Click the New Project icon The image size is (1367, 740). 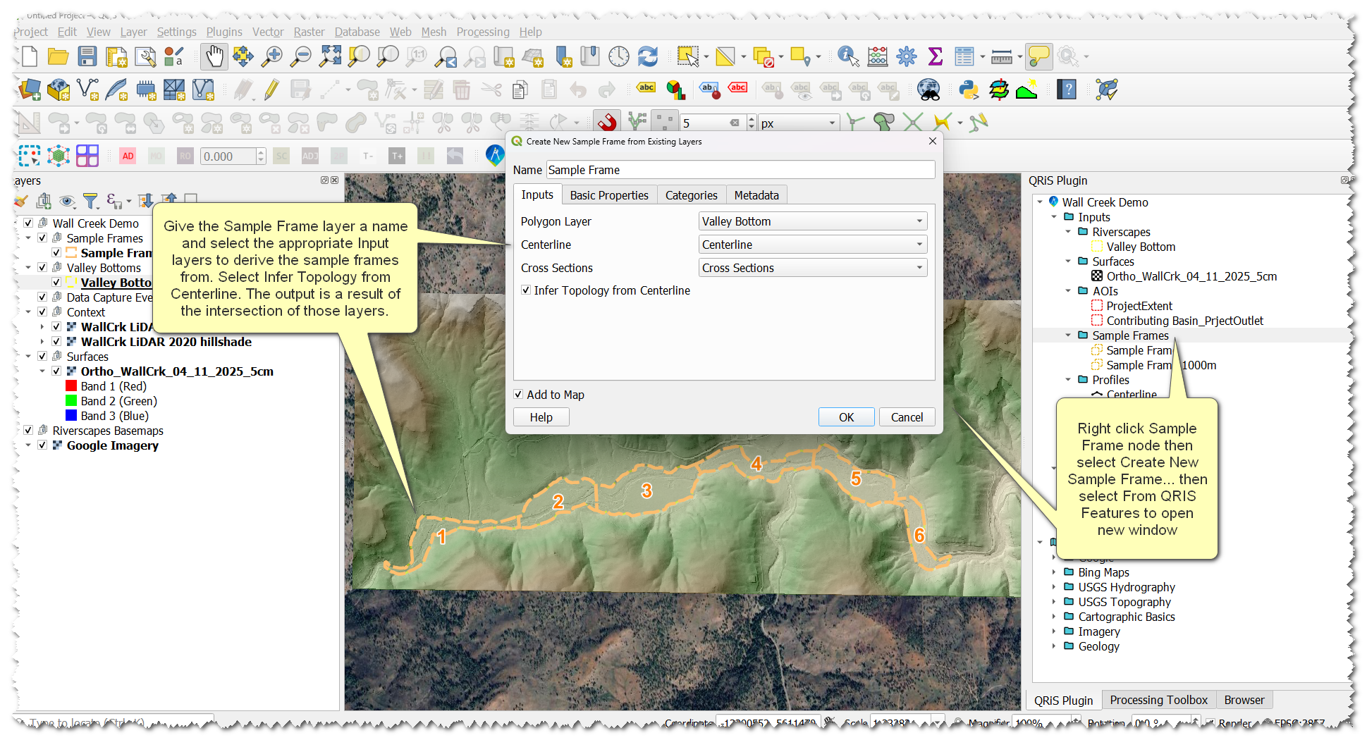29,56
